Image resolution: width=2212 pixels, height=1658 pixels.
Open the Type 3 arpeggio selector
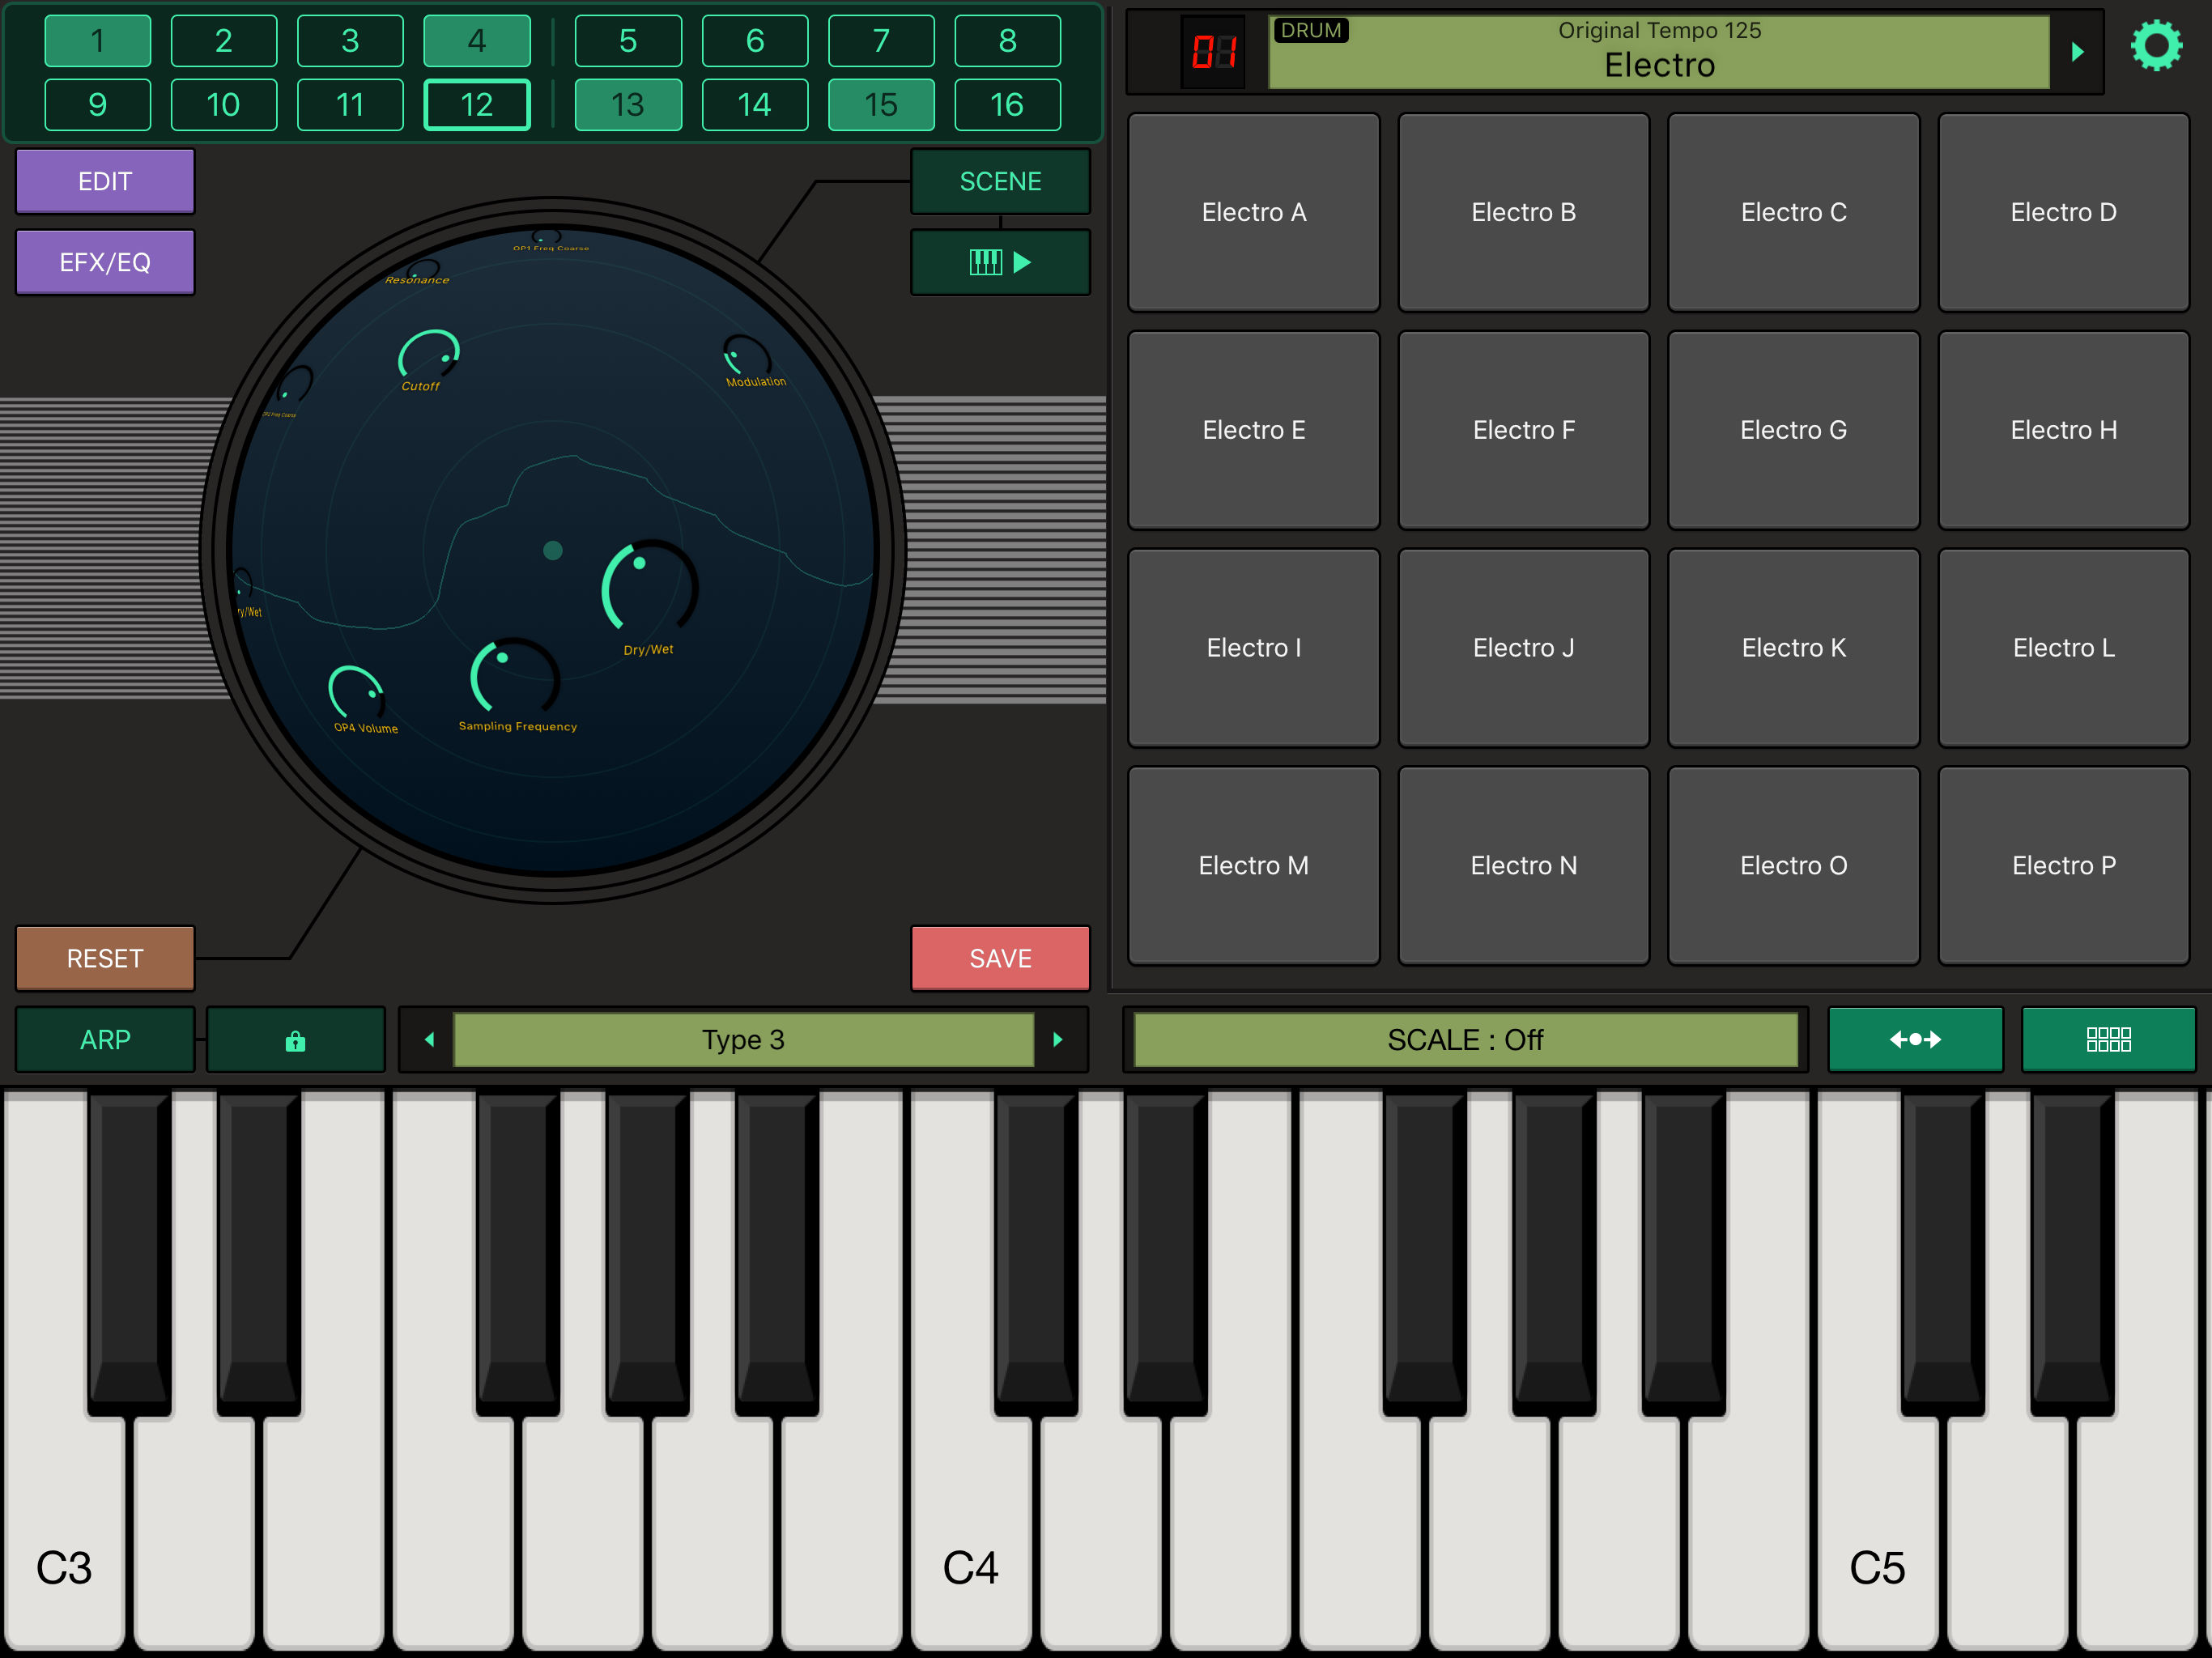(743, 1040)
